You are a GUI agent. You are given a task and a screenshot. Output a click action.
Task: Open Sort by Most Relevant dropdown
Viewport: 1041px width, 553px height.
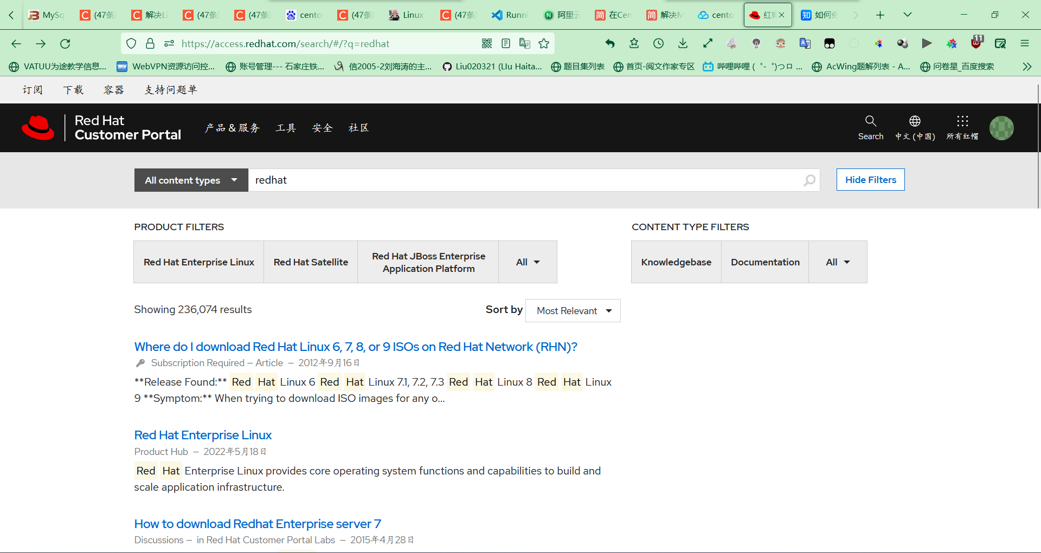(x=573, y=311)
